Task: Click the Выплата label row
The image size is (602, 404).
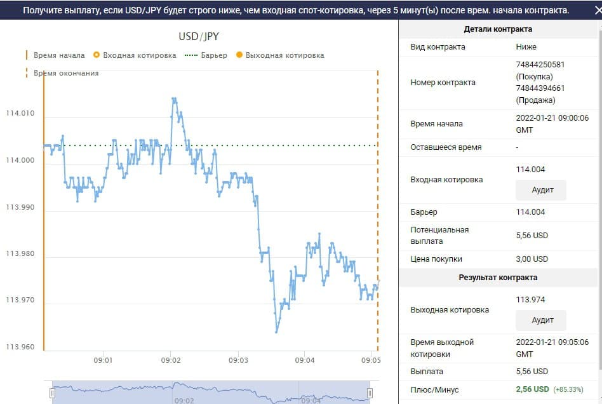Action: pos(498,372)
